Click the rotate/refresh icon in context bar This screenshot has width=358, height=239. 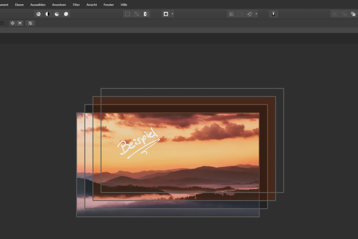click(30, 23)
